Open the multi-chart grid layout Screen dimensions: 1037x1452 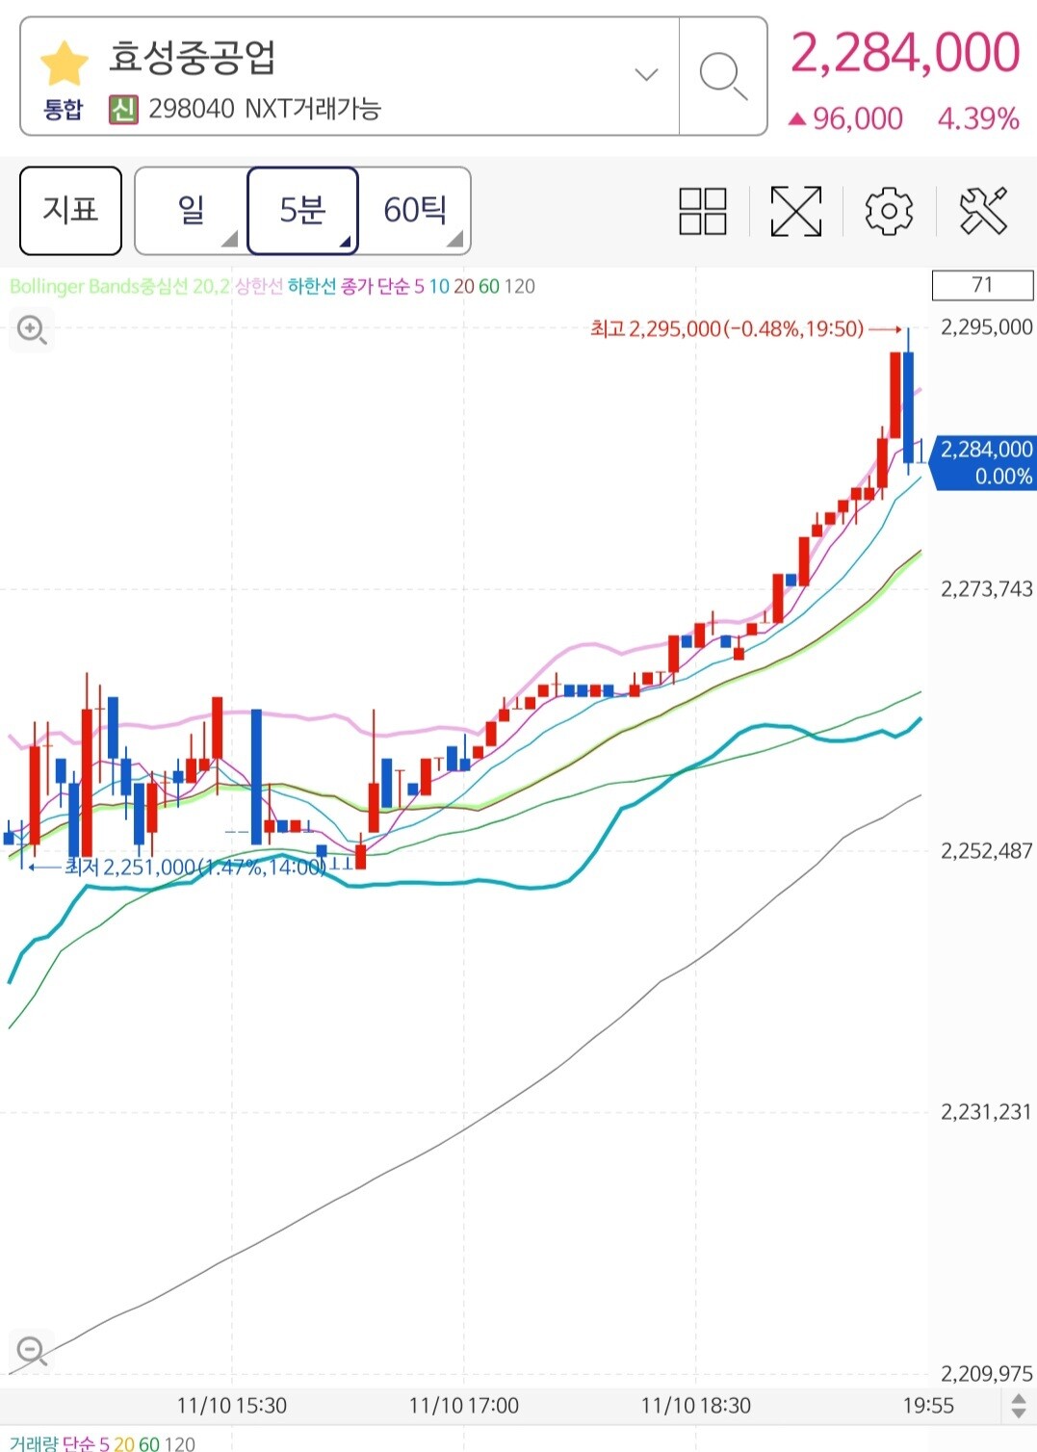(702, 211)
